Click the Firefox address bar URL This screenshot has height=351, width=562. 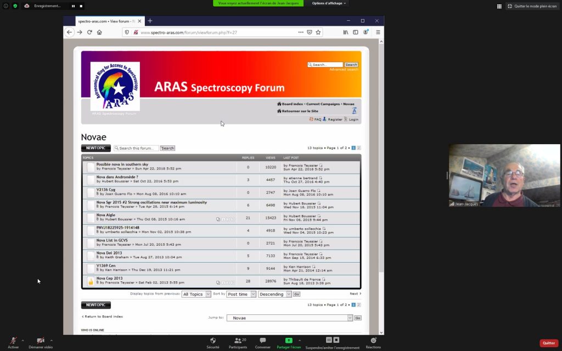[x=189, y=32]
